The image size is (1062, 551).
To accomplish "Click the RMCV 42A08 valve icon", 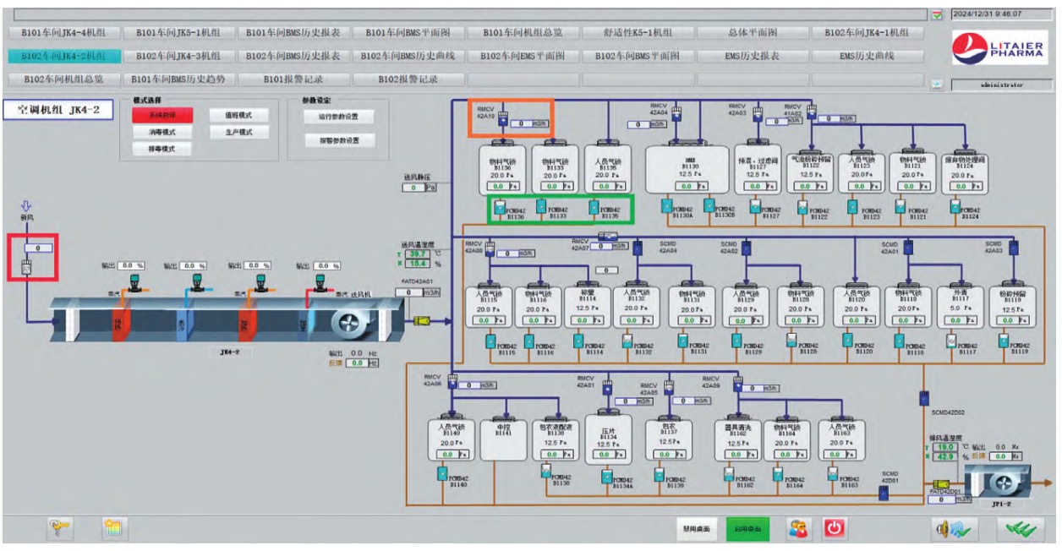I will (490, 249).
